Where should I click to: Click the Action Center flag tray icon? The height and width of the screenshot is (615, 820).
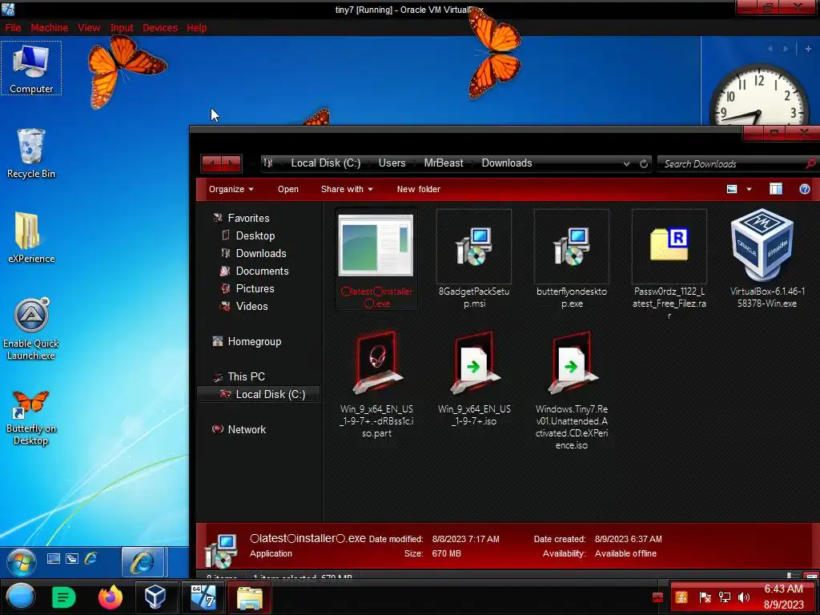[x=705, y=597]
